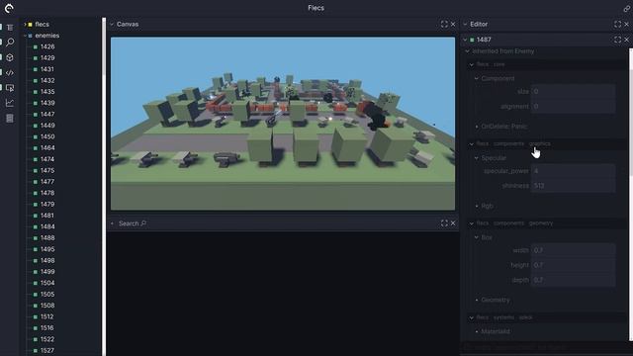Maximize the Search panel
Viewport: 633px width, 356px height.
pyautogui.click(x=444, y=223)
